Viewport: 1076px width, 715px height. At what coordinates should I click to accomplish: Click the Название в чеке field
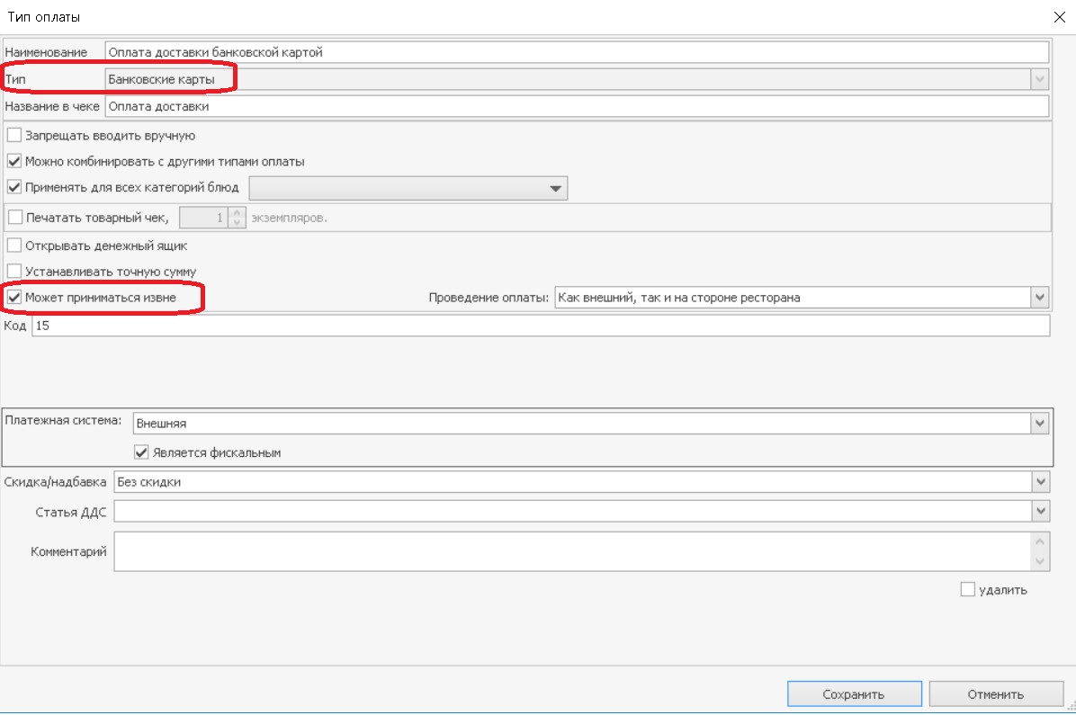(576, 106)
